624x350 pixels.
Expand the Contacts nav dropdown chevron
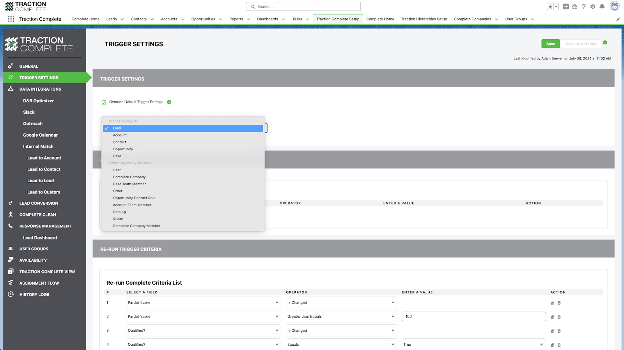pyautogui.click(x=152, y=19)
